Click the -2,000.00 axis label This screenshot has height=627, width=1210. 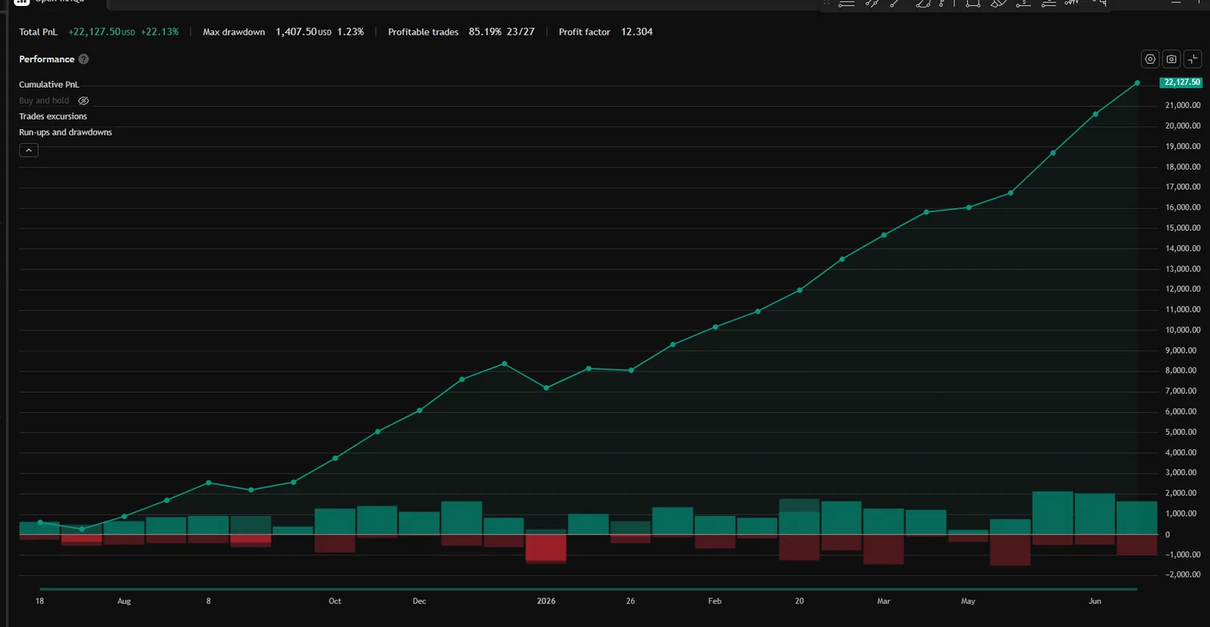(1183, 575)
